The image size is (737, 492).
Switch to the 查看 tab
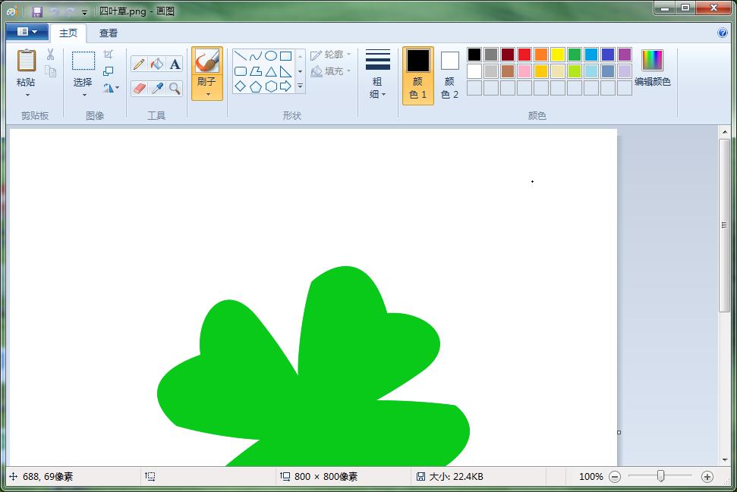[109, 33]
